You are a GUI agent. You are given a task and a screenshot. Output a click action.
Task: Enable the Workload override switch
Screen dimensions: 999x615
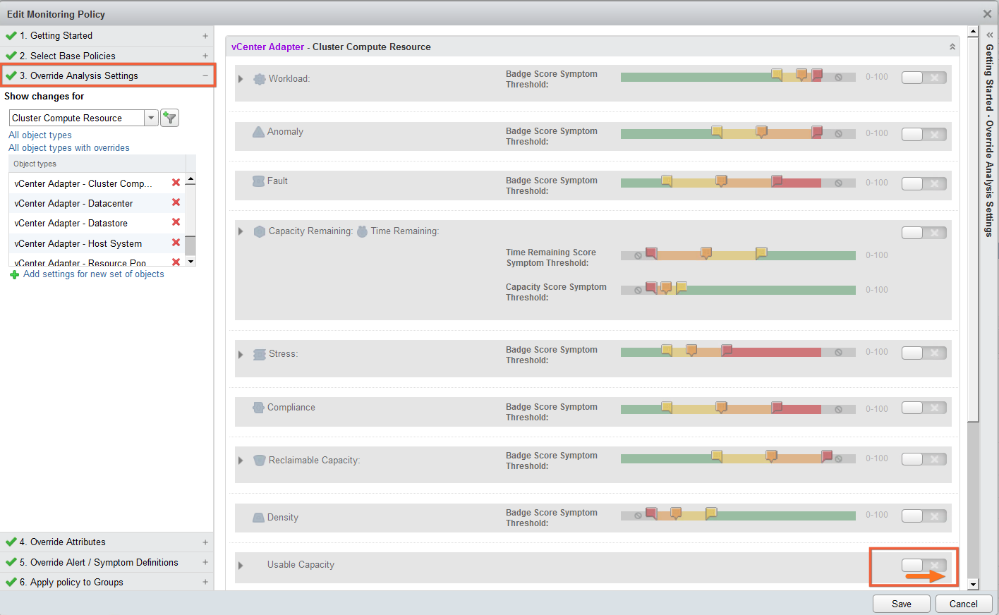(x=923, y=78)
